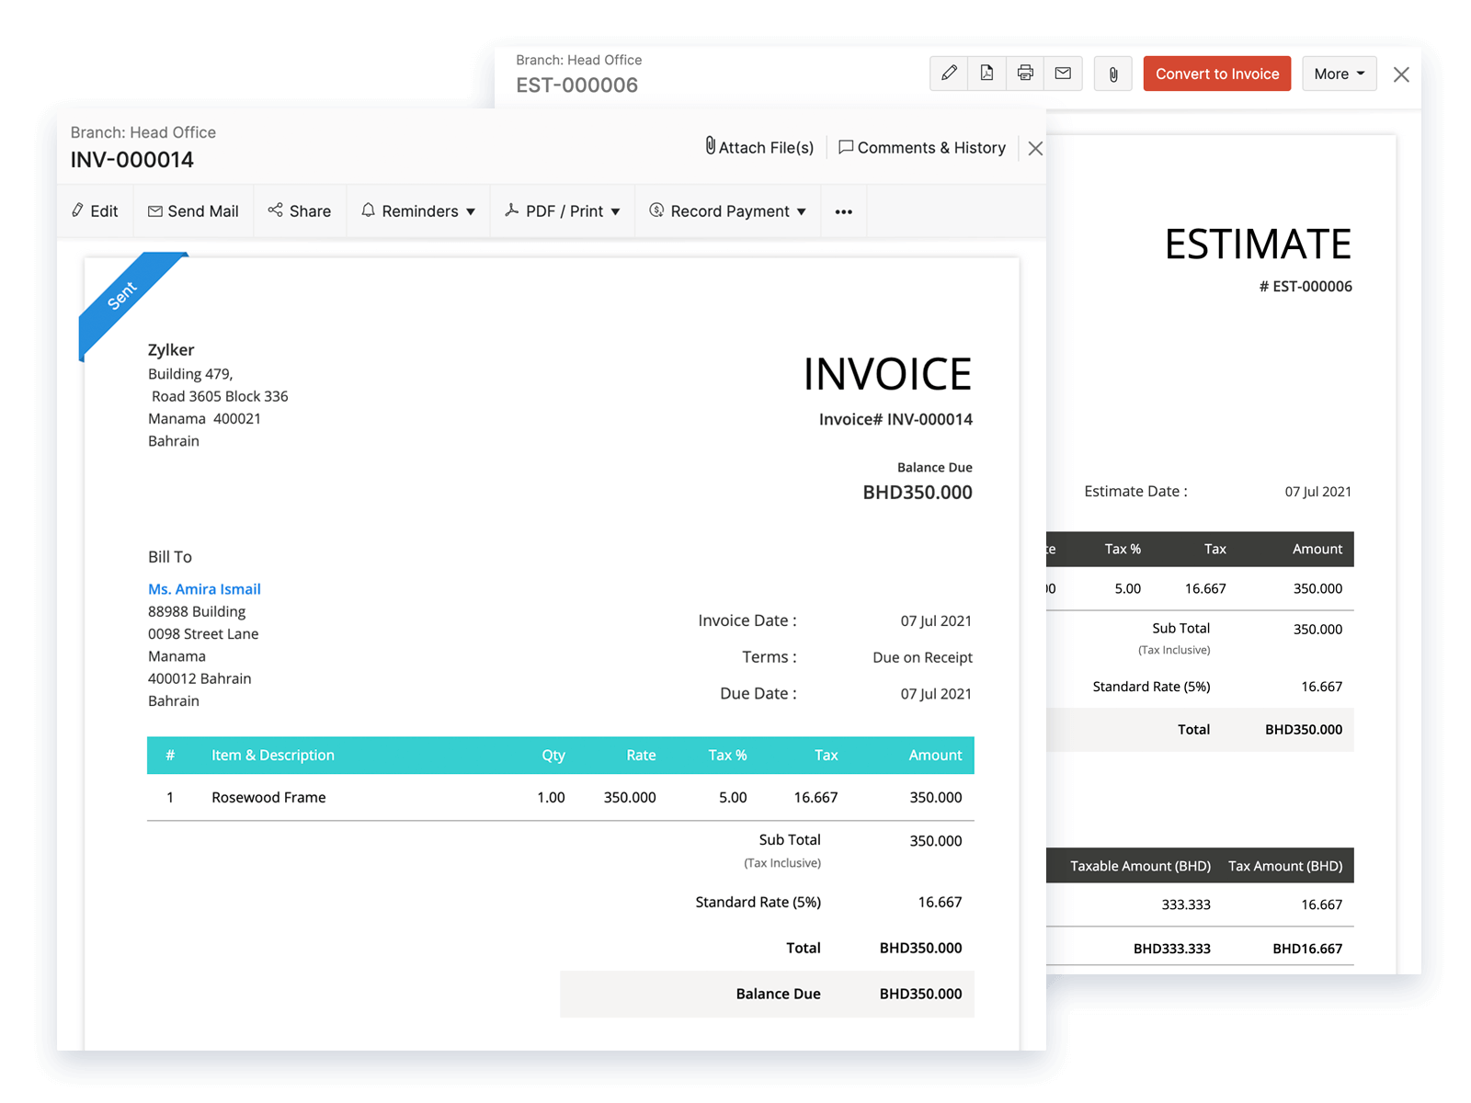Screen dimensions: 1471x1103
Task: Close the EST-000006 estimate view
Action: click(x=1401, y=74)
